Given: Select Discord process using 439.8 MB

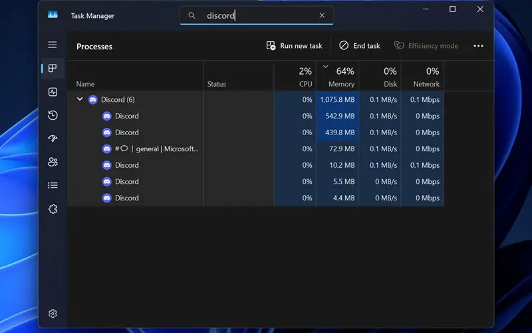Looking at the screenshot, I should (255, 132).
